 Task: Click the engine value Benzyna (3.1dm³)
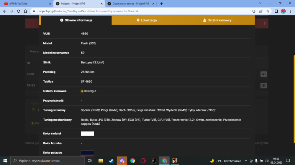[93, 62]
